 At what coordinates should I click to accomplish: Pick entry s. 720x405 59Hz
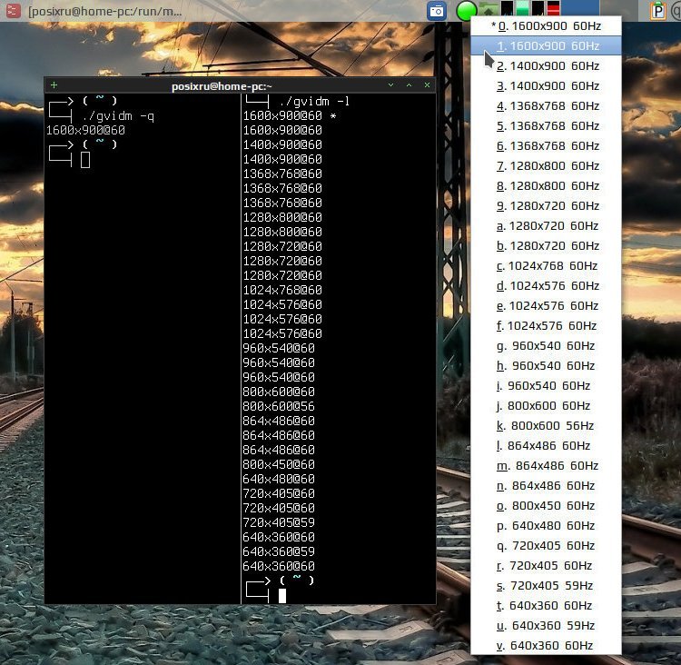pyautogui.click(x=546, y=585)
